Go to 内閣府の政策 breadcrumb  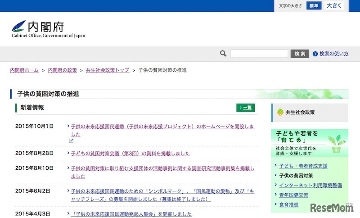pyautogui.click(x=62, y=70)
